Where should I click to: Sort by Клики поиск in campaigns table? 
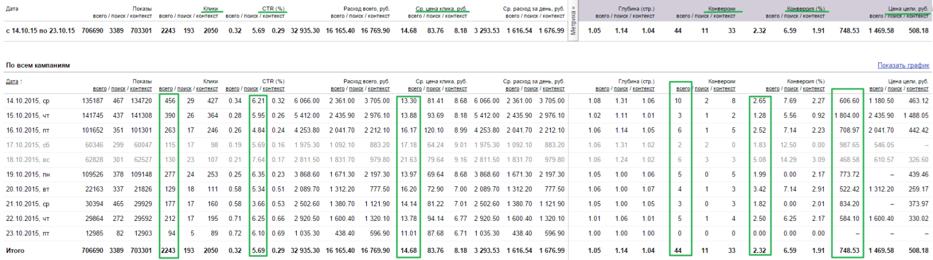coord(184,89)
